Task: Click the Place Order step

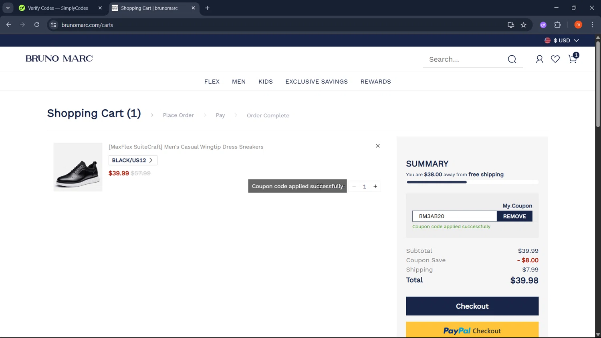Action: pos(178,115)
